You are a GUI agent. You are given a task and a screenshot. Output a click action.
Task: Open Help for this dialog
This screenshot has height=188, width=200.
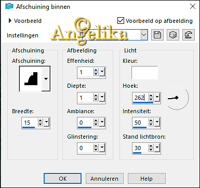tap(146, 179)
